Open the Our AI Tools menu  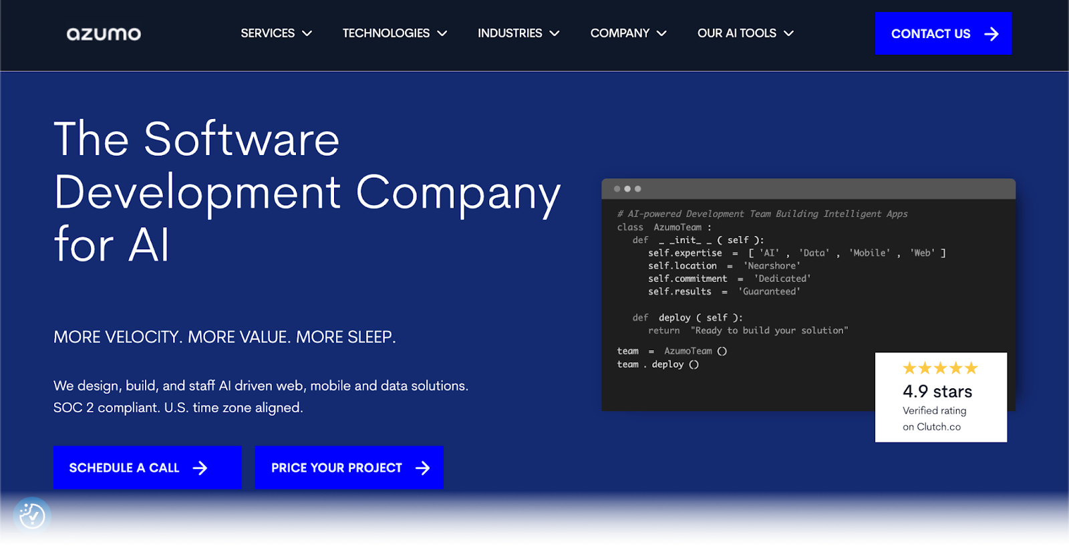coord(745,33)
